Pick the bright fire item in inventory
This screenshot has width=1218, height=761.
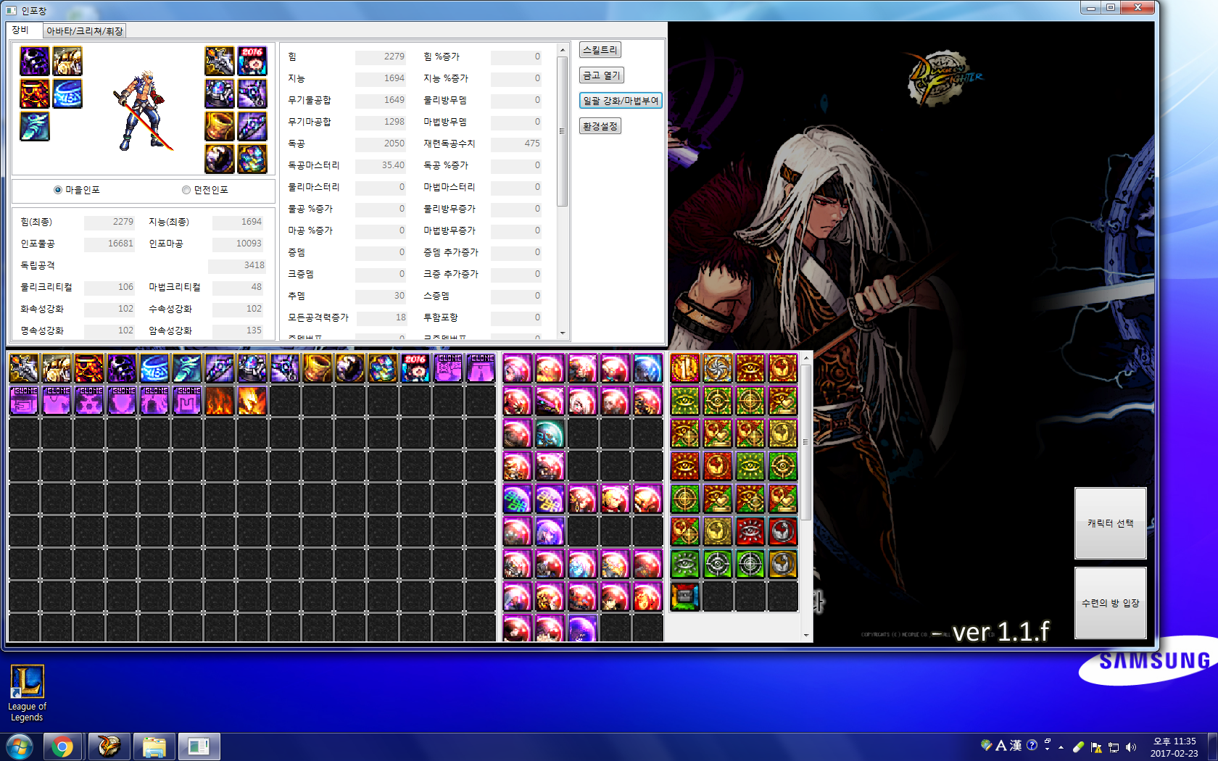click(252, 401)
